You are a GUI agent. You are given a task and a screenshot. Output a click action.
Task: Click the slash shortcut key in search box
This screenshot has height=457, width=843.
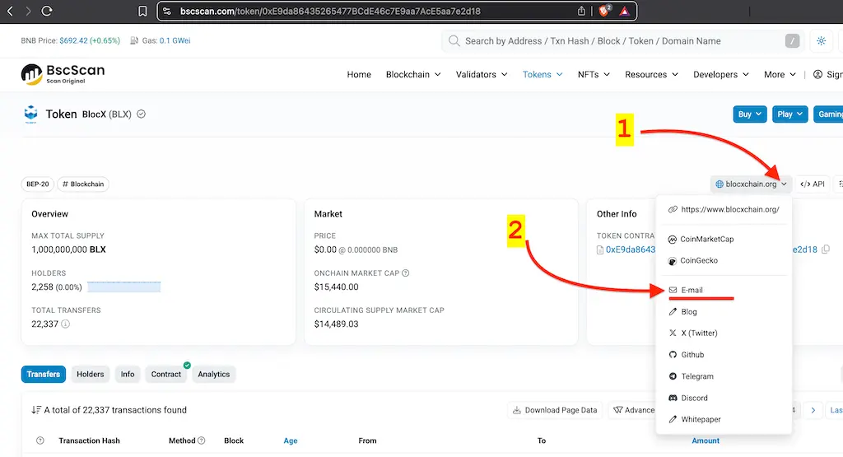[x=792, y=41]
